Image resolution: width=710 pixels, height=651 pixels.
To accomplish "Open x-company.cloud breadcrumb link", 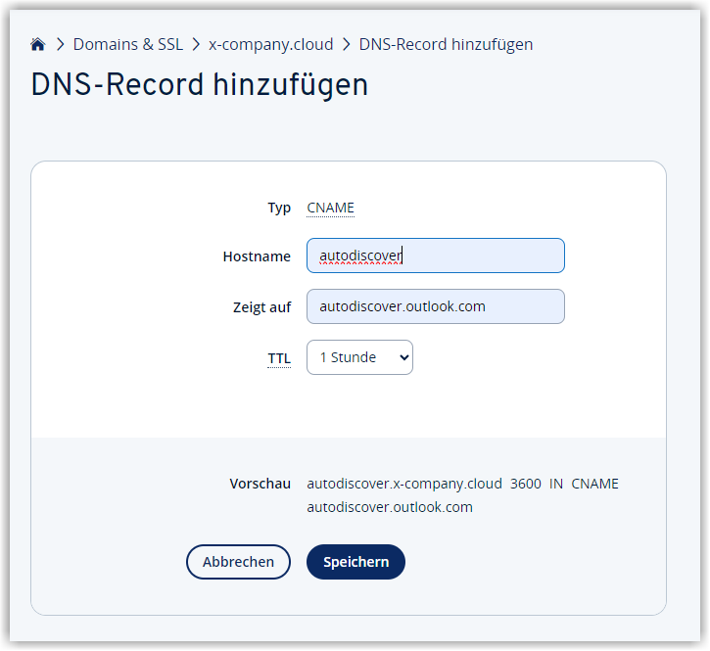I will click(270, 44).
